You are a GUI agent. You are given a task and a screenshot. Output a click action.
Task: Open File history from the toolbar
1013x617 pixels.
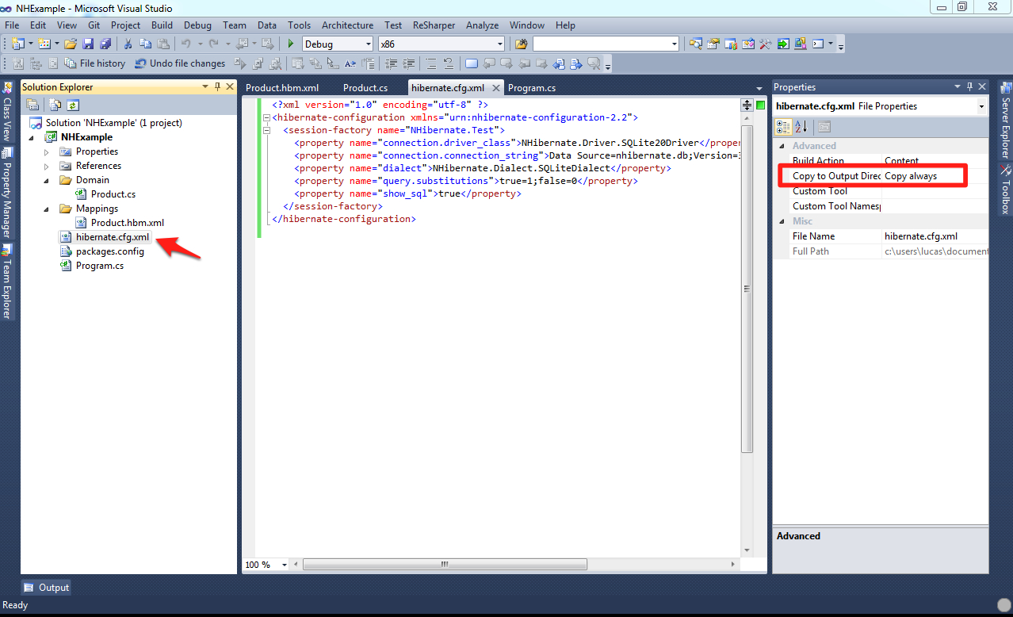[x=95, y=63]
